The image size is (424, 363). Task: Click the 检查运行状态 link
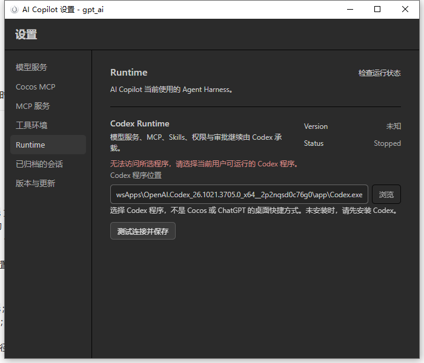(x=379, y=73)
